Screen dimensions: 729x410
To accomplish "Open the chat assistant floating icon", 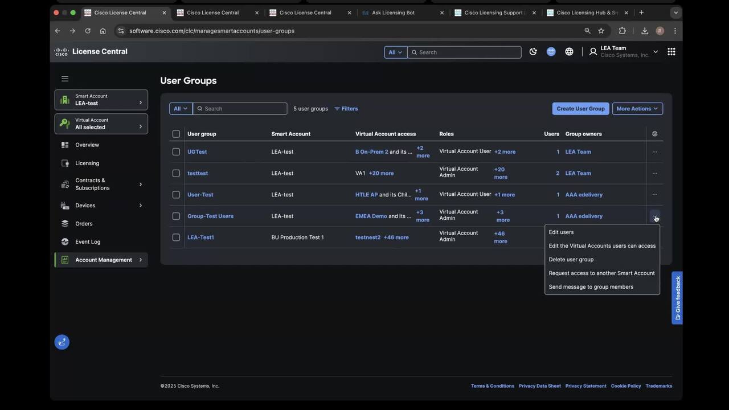I will tap(62, 342).
